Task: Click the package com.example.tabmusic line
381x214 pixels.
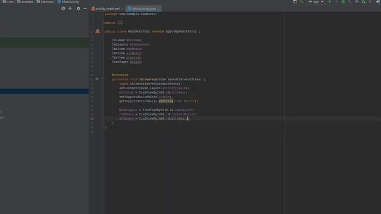Action: pos(131,14)
